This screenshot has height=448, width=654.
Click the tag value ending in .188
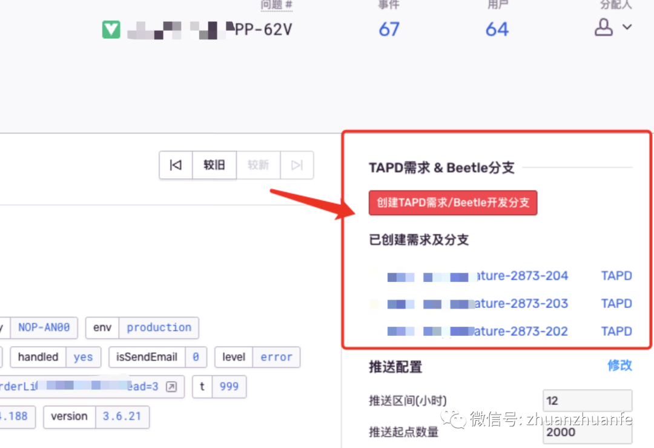pos(15,416)
